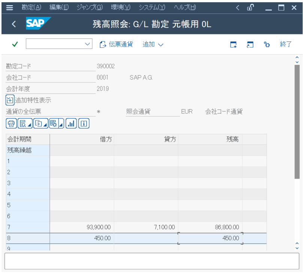The width and height of the screenshot is (303, 274).
Task: Click the 伝票通貨 button
Action: coord(116,44)
